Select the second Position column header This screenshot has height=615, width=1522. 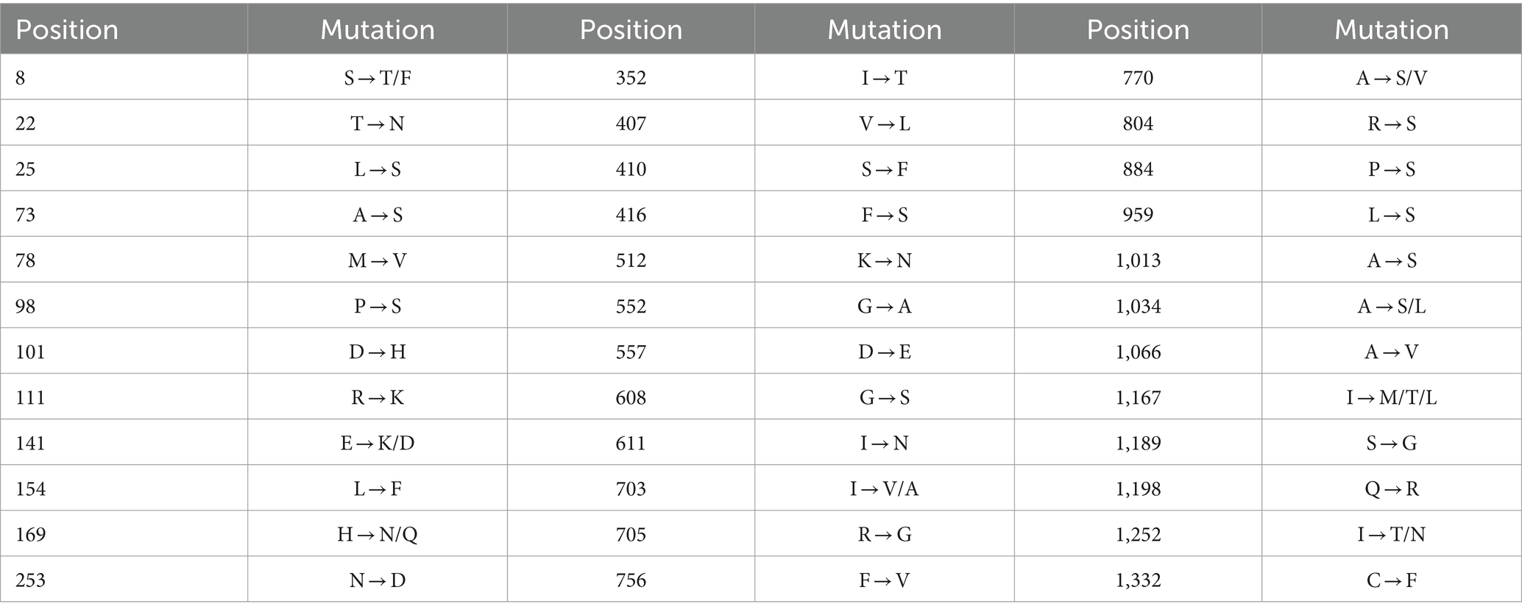click(x=631, y=29)
